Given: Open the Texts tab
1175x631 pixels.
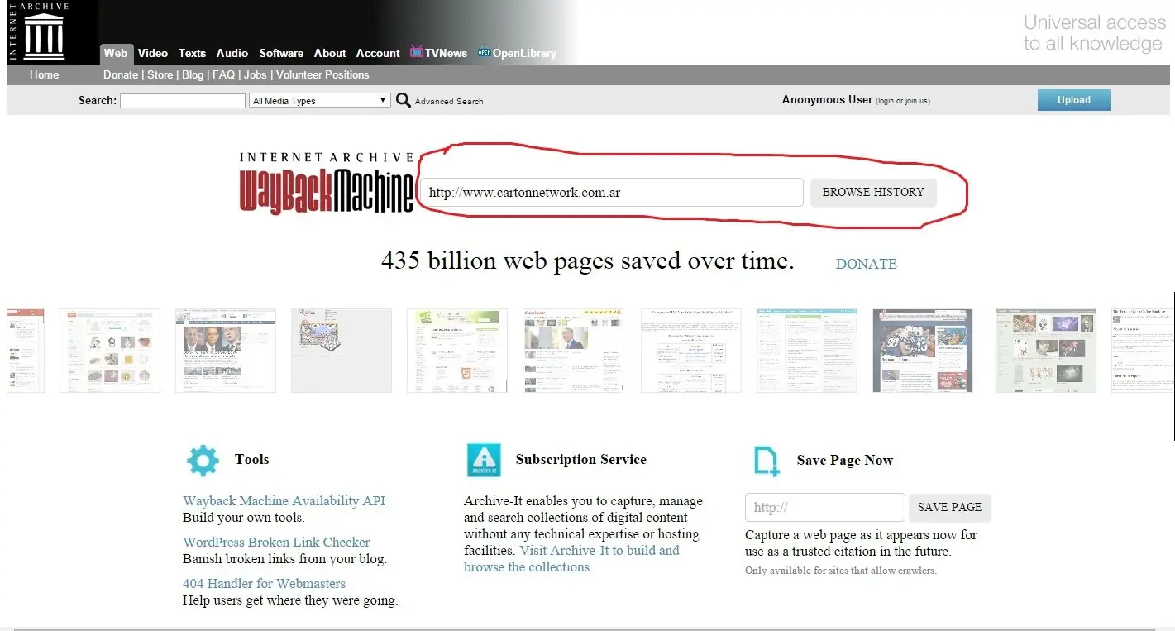Looking at the screenshot, I should [x=192, y=53].
